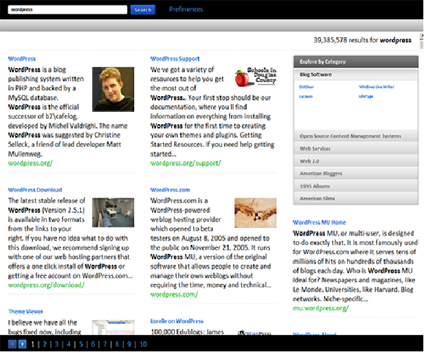Expand the American Bloggers category
This screenshot has width=424, height=353.
[356, 173]
